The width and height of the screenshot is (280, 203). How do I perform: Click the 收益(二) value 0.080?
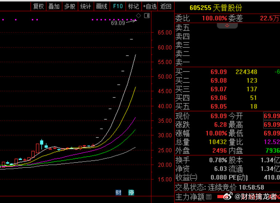pos(219,177)
